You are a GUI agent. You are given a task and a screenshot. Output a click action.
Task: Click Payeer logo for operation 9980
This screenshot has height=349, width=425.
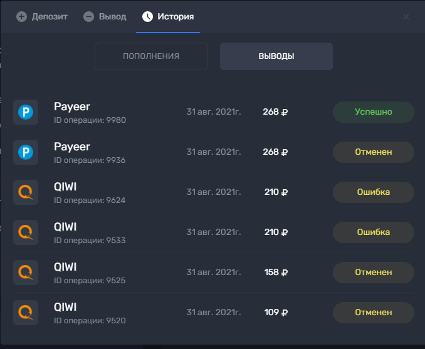pyautogui.click(x=26, y=112)
